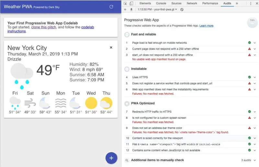Image resolution: width=259 pixels, height=167 pixels.
Task: Start a new audit with plus icon
Action: point(125,9)
